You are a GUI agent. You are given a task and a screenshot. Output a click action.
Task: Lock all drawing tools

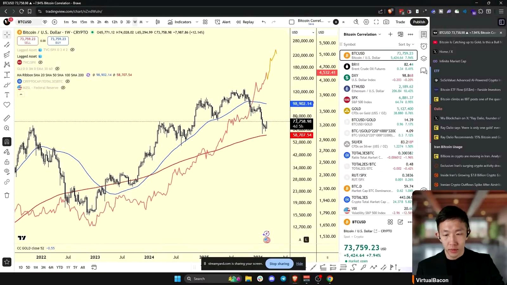tap(7, 162)
